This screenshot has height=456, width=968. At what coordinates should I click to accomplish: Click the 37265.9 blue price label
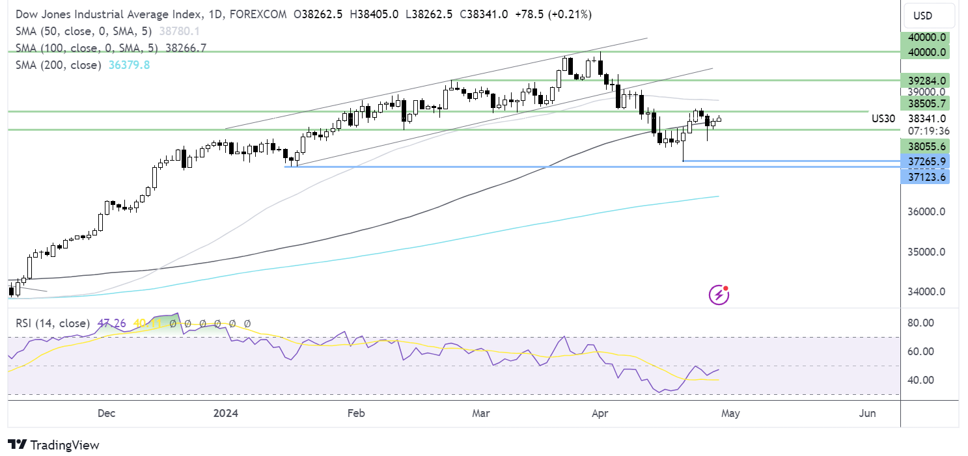click(925, 161)
